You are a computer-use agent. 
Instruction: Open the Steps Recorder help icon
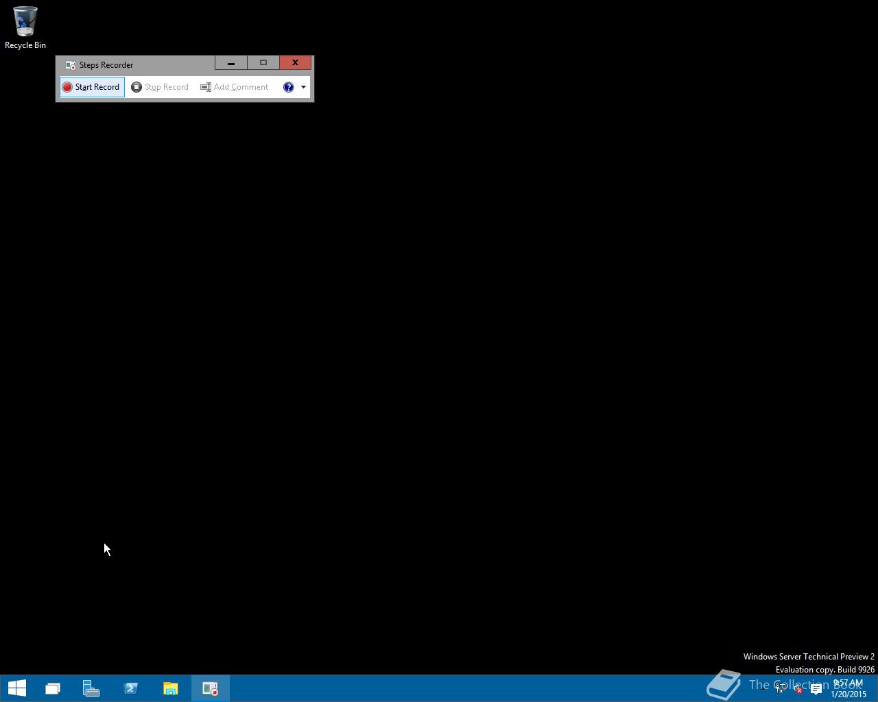289,87
